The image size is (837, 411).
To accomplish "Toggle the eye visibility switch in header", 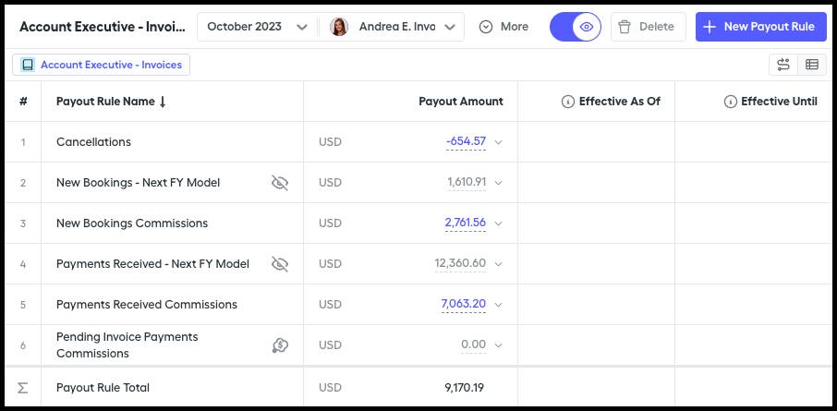I will [576, 27].
